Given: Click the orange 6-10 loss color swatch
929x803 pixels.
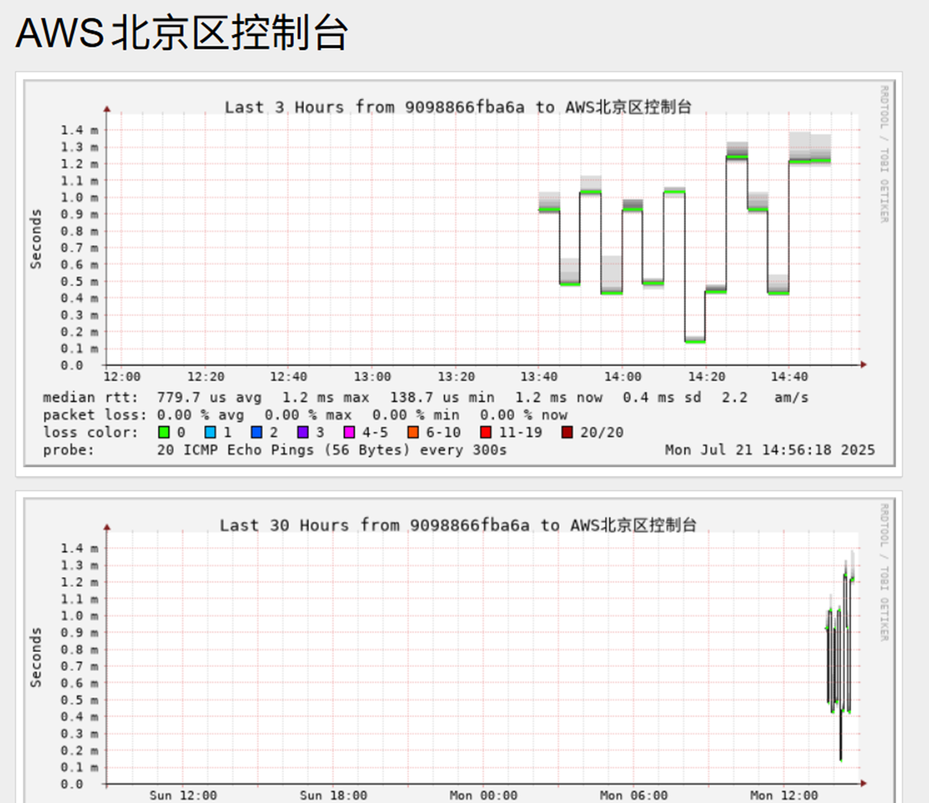Looking at the screenshot, I should 413,433.
